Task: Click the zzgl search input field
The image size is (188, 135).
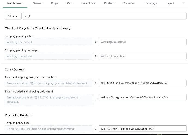Action: 105,16
